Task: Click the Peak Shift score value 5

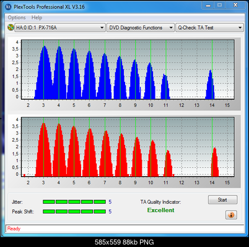Action: pos(110,212)
